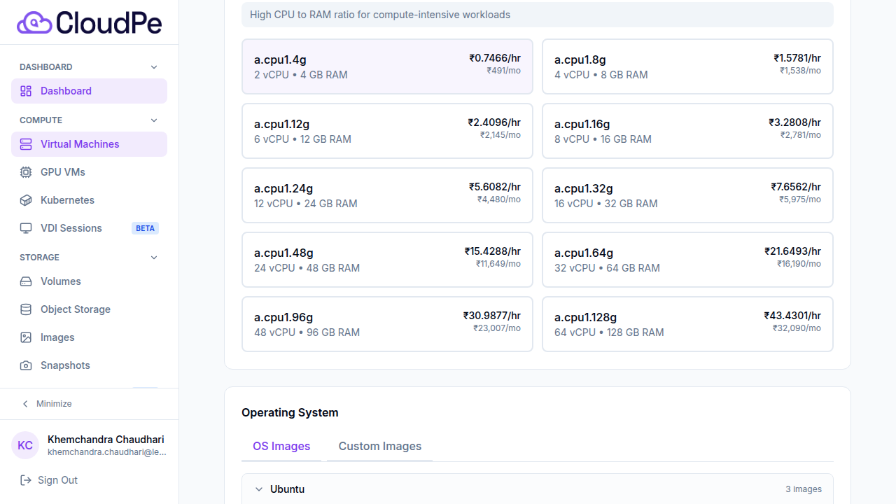This screenshot has width=896, height=504.
Task: Click the Sign Out arrow icon
Action: tap(26, 480)
